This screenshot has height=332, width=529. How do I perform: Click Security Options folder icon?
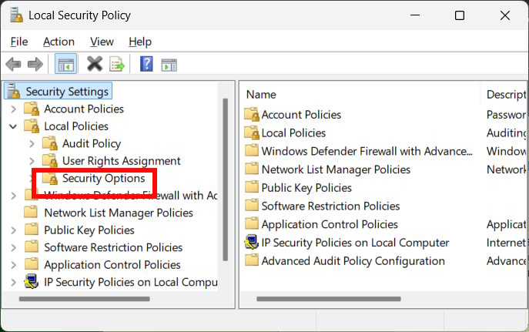(50, 178)
